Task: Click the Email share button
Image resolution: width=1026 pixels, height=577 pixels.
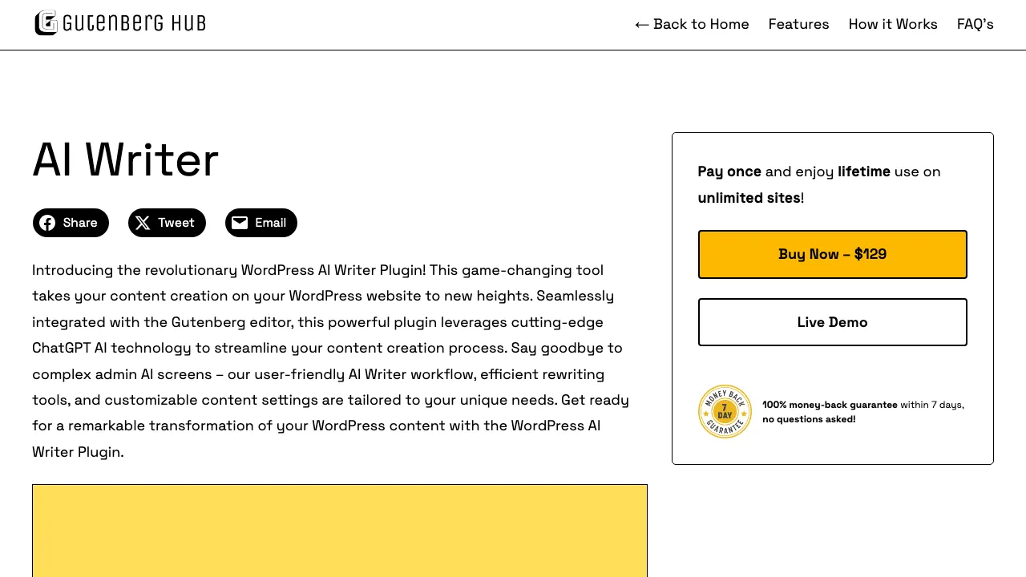Action: [x=261, y=223]
